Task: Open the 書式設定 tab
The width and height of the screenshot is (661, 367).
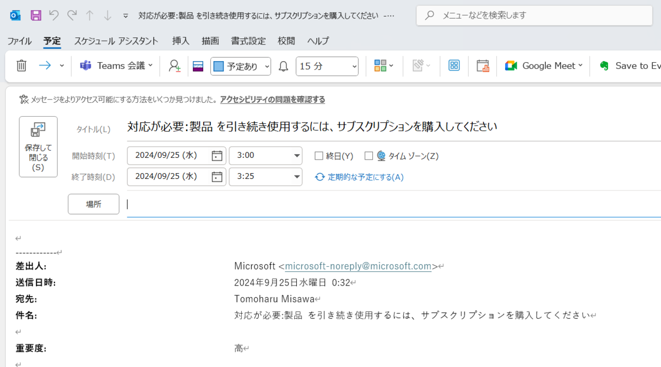Action: tap(248, 41)
